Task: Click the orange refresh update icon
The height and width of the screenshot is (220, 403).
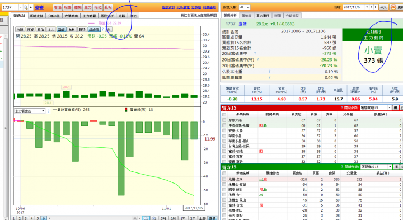Action: [393, 7]
